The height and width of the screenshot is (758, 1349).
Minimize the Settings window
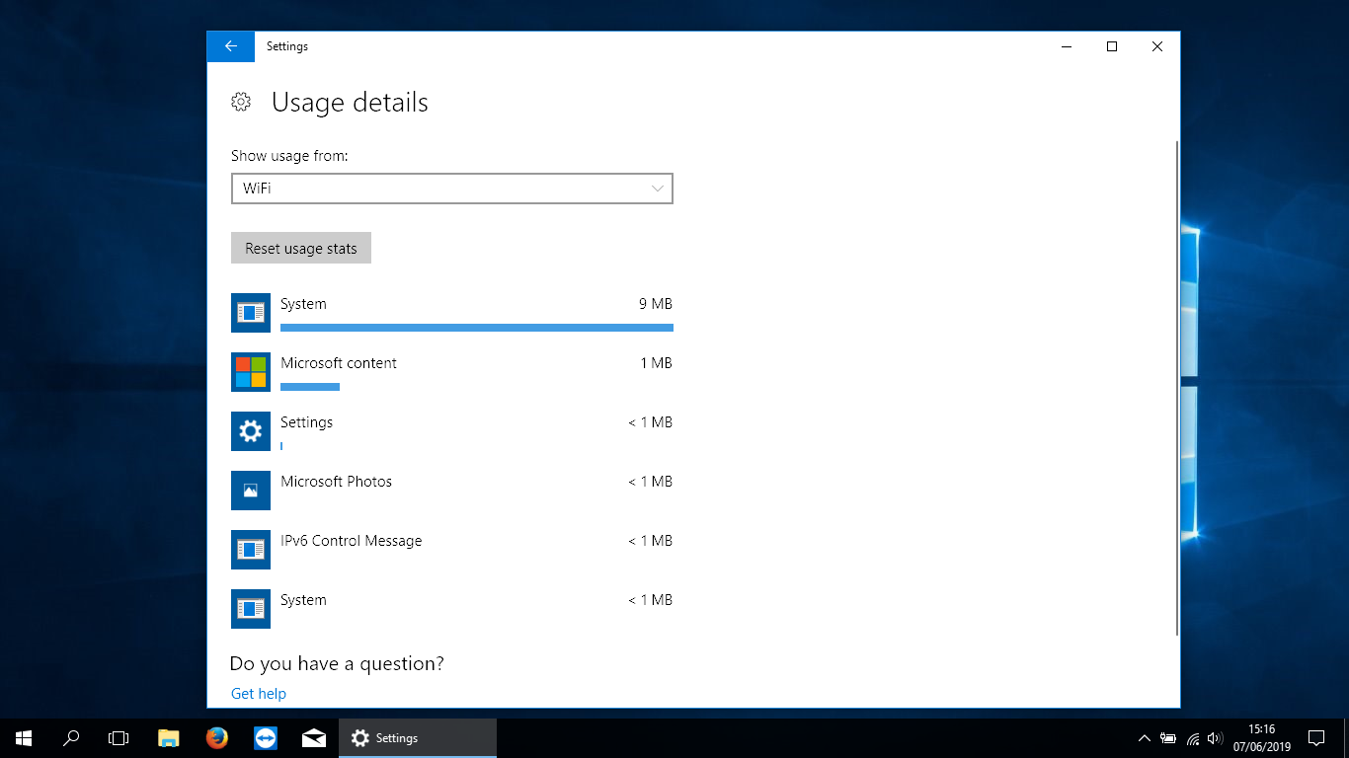click(1067, 46)
